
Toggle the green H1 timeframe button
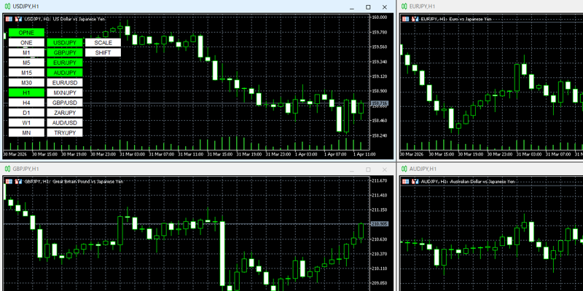pyautogui.click(x=26, y=93)
